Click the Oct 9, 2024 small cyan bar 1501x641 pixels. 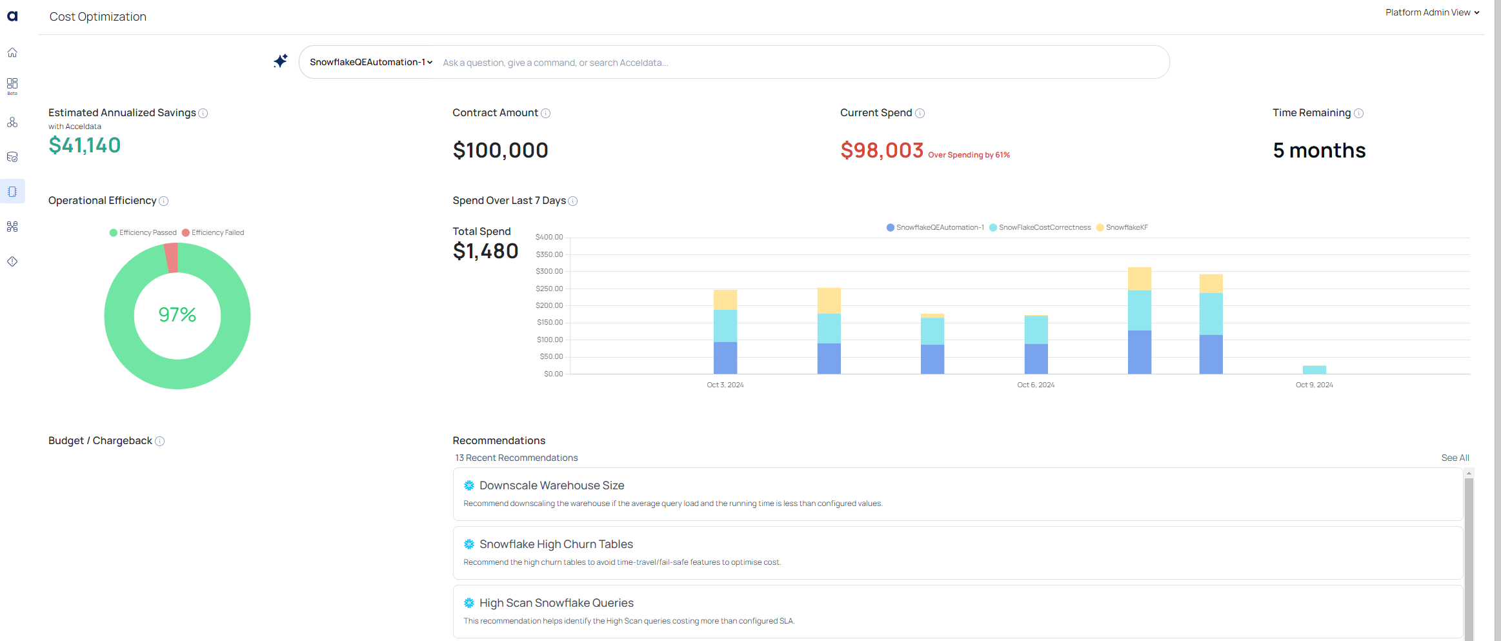click(x=1315, y=370)
